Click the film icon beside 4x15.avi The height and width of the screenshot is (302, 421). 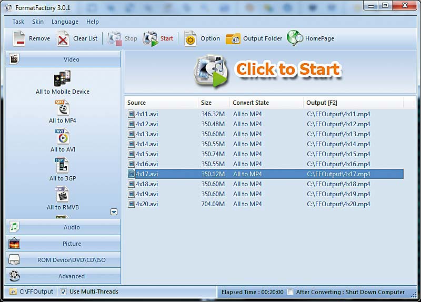click(131, 154)
